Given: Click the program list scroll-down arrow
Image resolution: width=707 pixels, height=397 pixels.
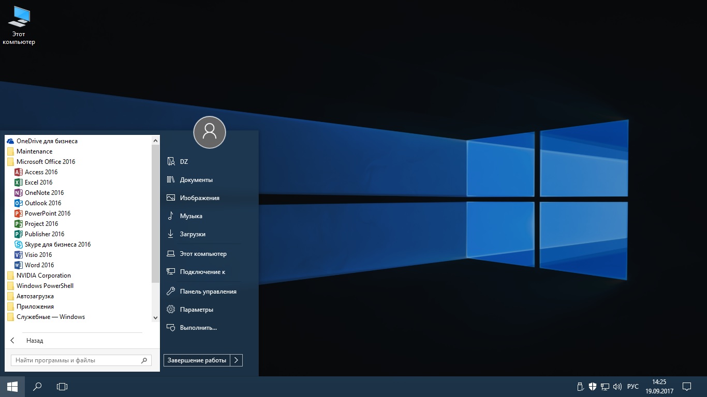Looking at the screenshot, I should click(x=156, y=318).
